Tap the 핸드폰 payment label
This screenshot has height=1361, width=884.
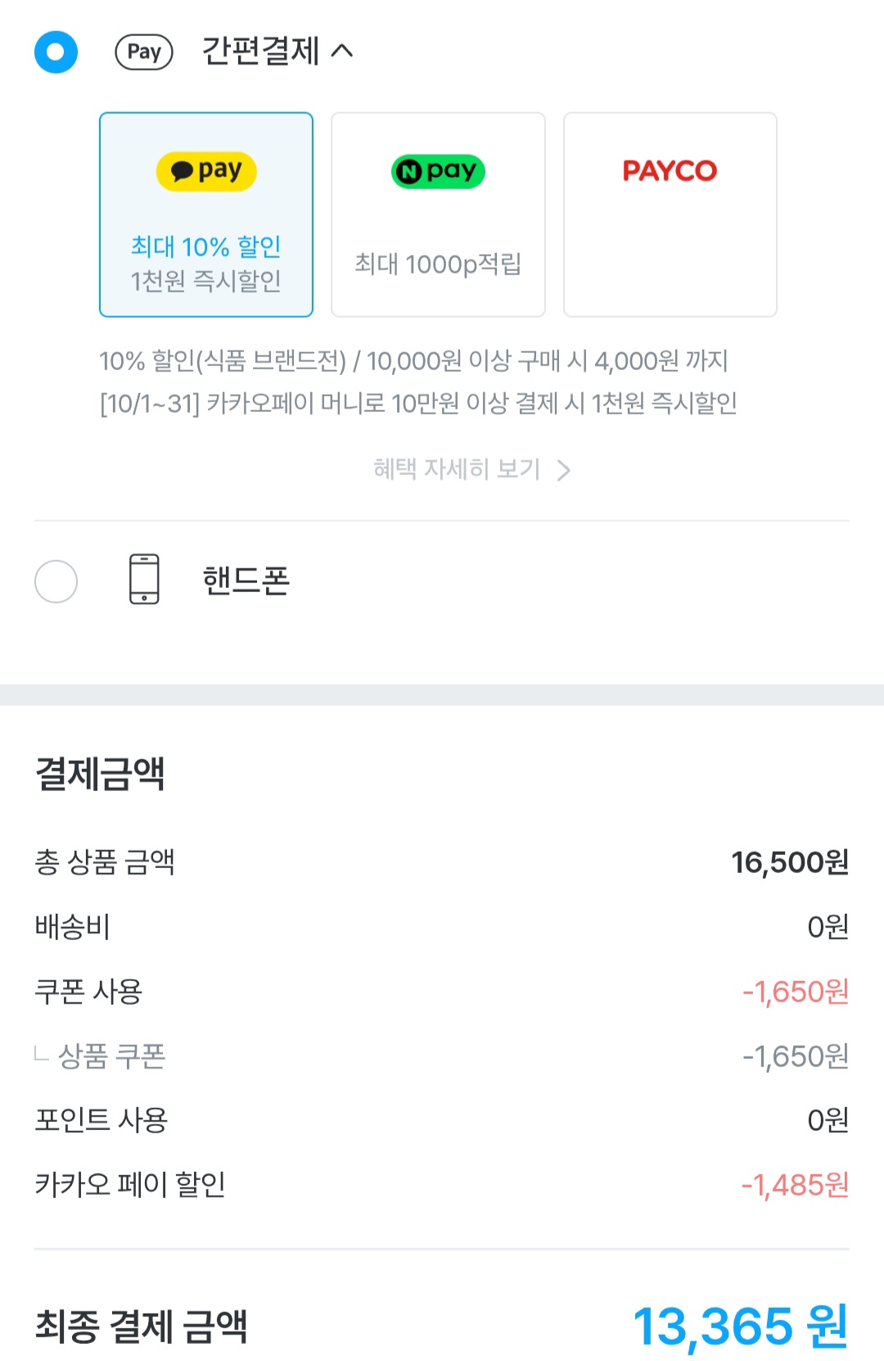[x=246, y=581]
